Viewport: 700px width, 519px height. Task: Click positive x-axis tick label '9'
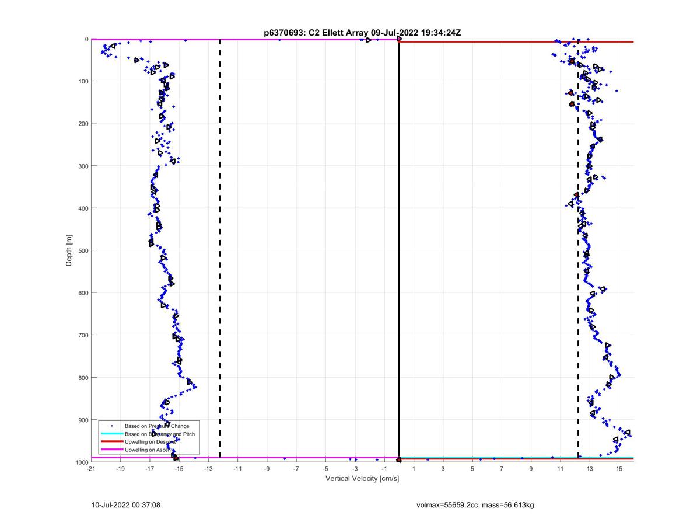tap(531, 469)
